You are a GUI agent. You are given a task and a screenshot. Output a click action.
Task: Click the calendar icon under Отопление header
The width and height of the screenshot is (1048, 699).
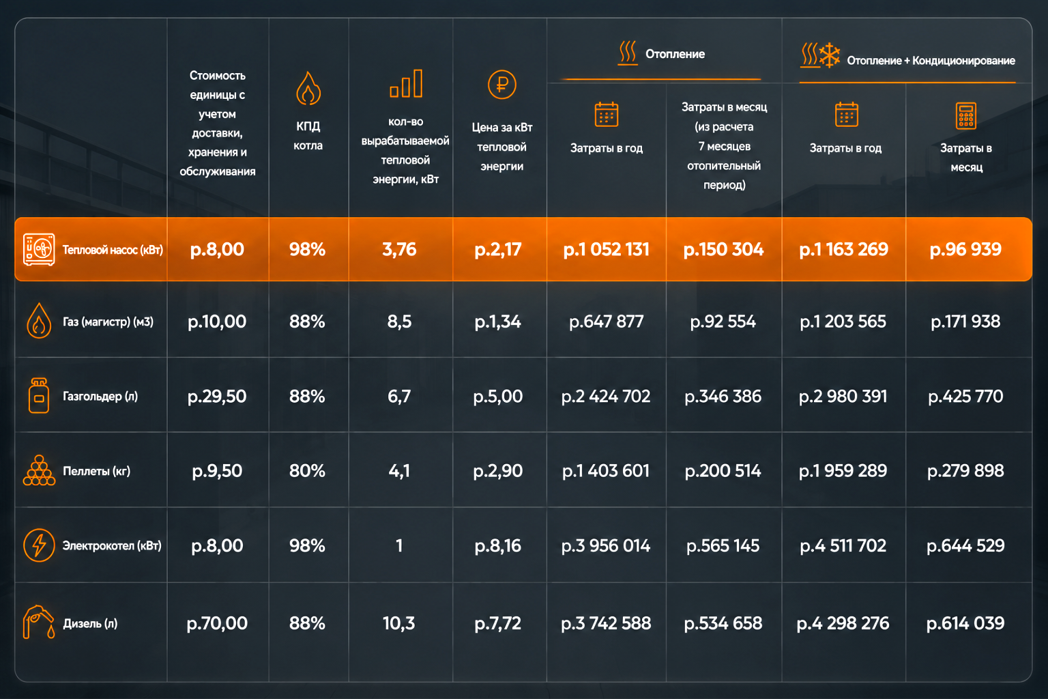click(607, 115)
